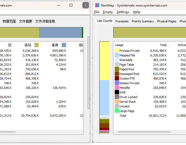Screen dimensions: 186x145
Task: Open the File menu in RamMap
Action: click(x=96, y=12)
